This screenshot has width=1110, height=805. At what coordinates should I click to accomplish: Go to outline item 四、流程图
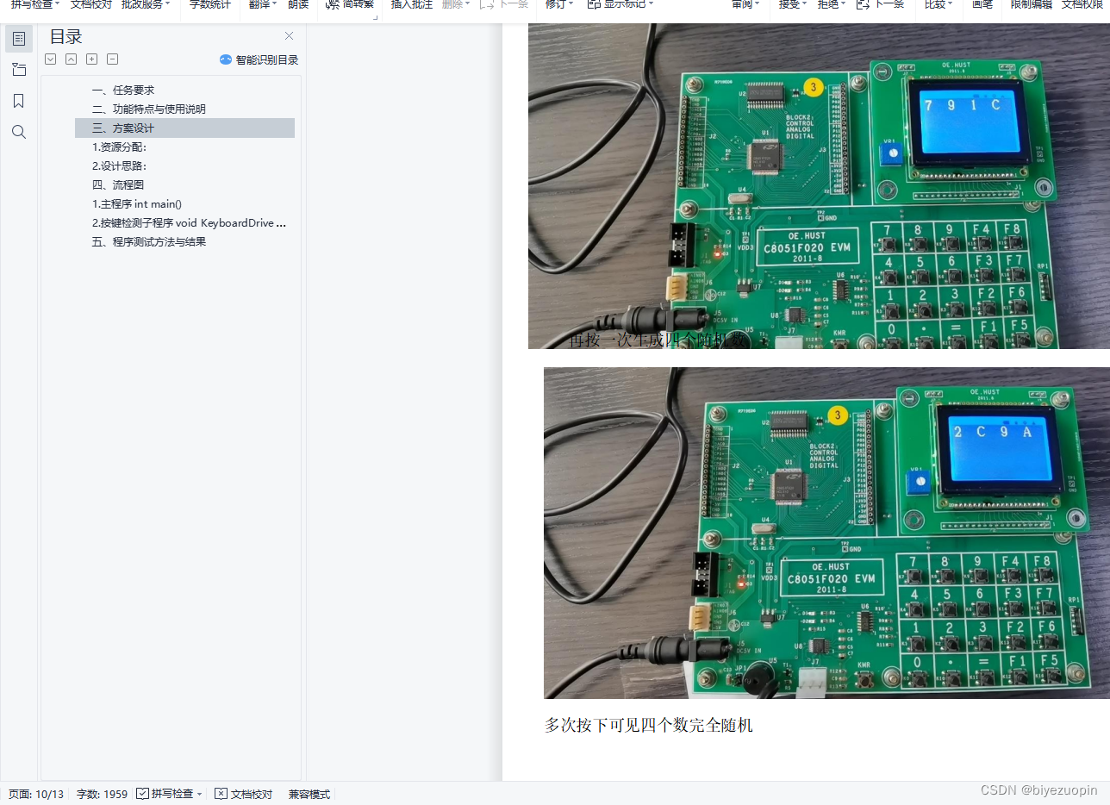118,184
